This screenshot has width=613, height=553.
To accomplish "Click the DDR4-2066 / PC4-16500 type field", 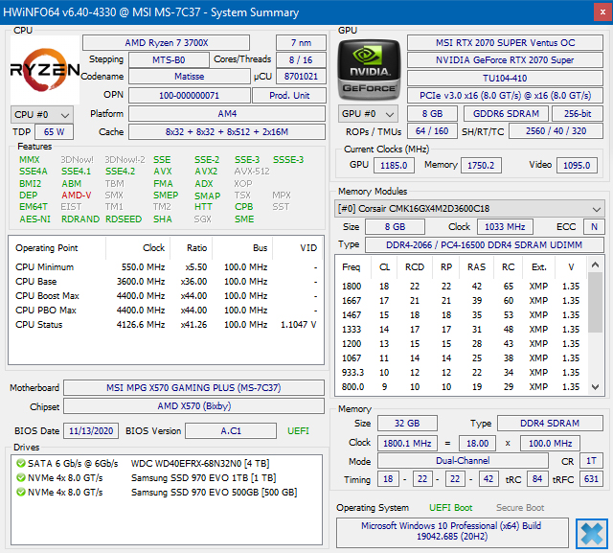I will tap(484, 244).
